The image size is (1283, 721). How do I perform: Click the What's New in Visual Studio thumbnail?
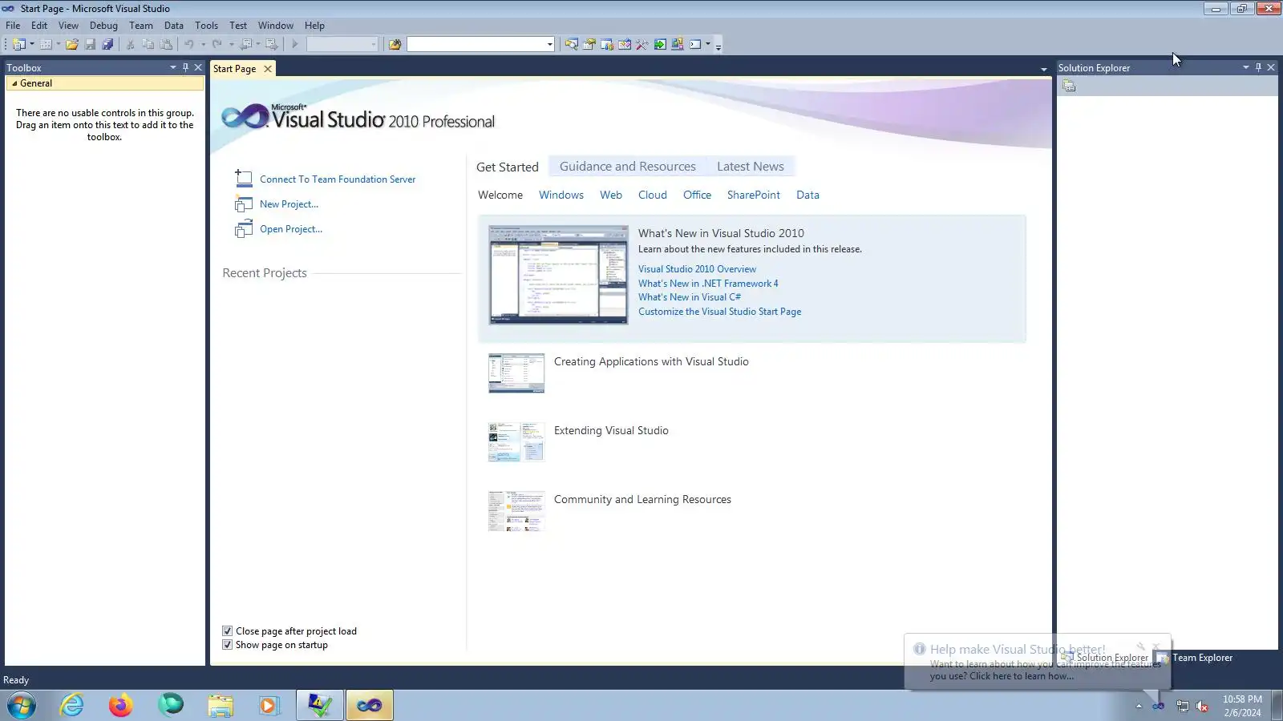(559, 275)
